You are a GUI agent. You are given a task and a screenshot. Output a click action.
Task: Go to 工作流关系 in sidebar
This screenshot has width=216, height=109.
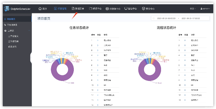coord(13,25)
